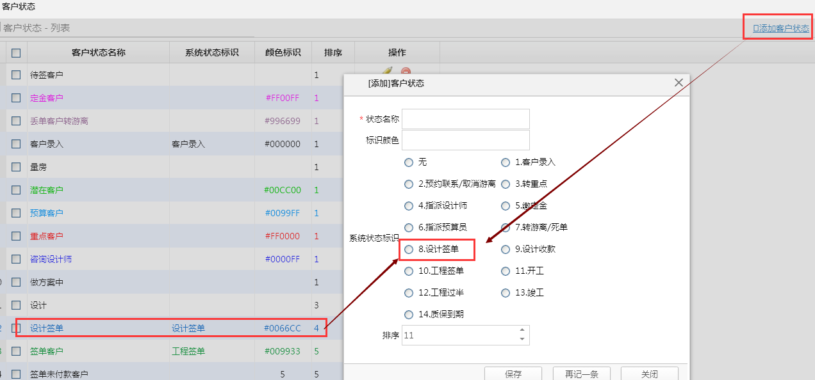Tick the checkbox for 定金客户 row
The height and width of the screenshot is (380, 815).
(16, 99)
